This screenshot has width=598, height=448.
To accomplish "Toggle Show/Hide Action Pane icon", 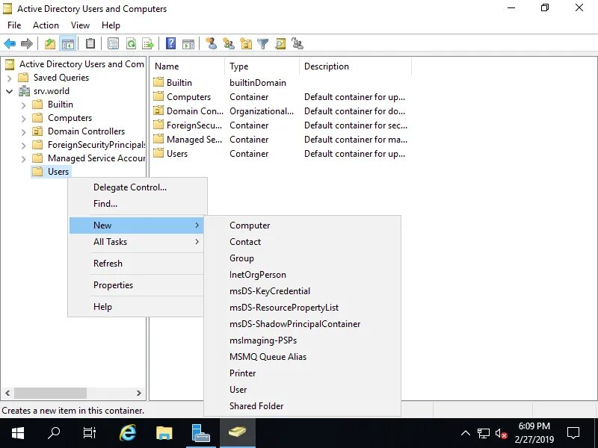I will point(188,44).
